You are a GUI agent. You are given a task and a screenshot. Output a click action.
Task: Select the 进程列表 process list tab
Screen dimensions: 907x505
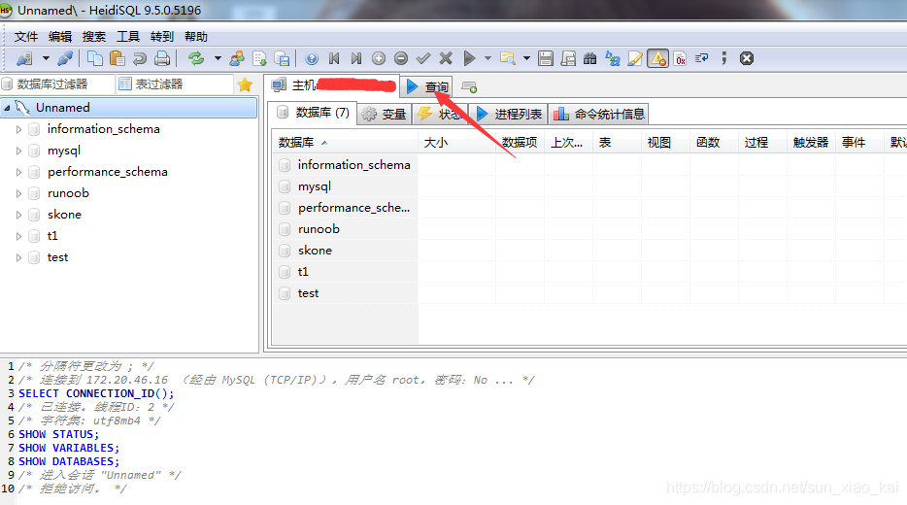[509, 114]
